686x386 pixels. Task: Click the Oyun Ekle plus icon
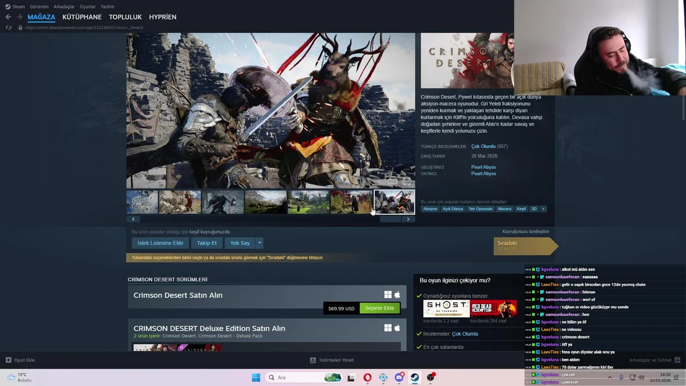(x=8, y=360)
